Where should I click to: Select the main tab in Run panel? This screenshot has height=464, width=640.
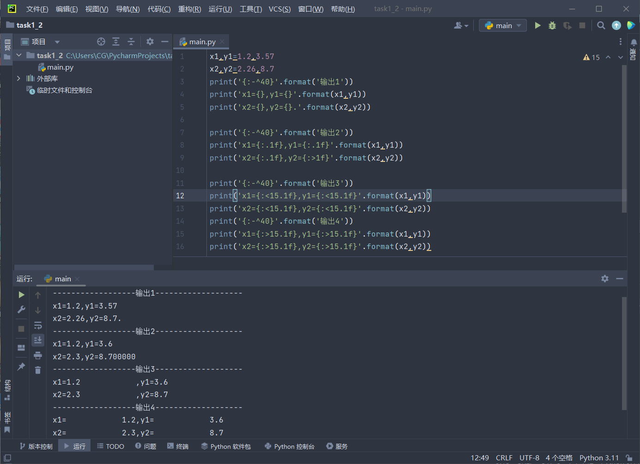click(x=62, y=279)
